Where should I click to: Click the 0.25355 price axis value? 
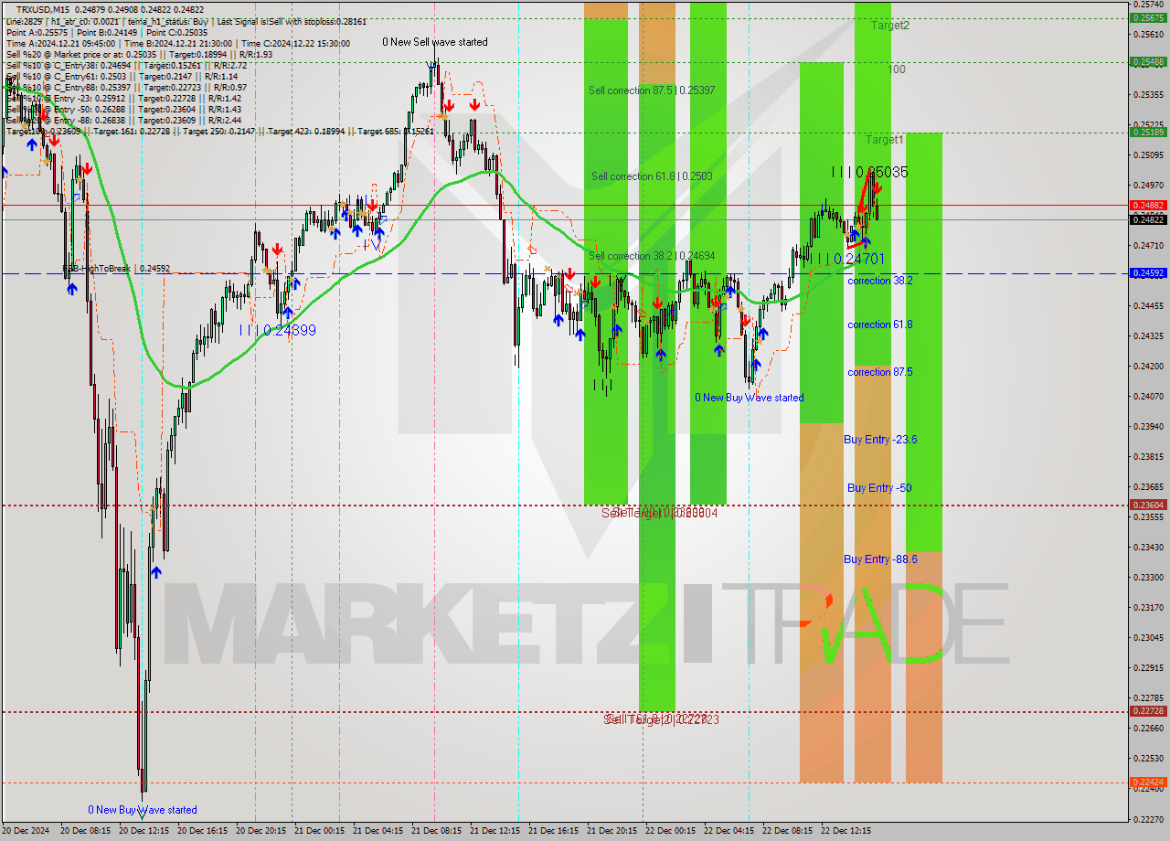coord(1148,94)
